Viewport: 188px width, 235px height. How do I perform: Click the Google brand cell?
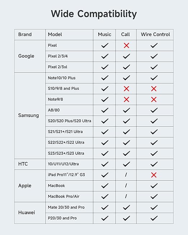click(30, 56)
